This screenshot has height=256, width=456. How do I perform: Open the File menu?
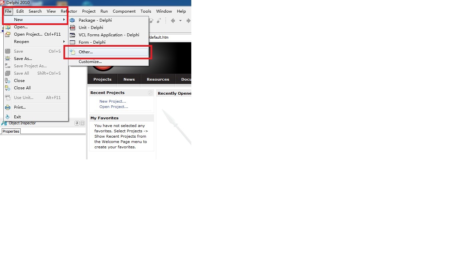(8, 11)
